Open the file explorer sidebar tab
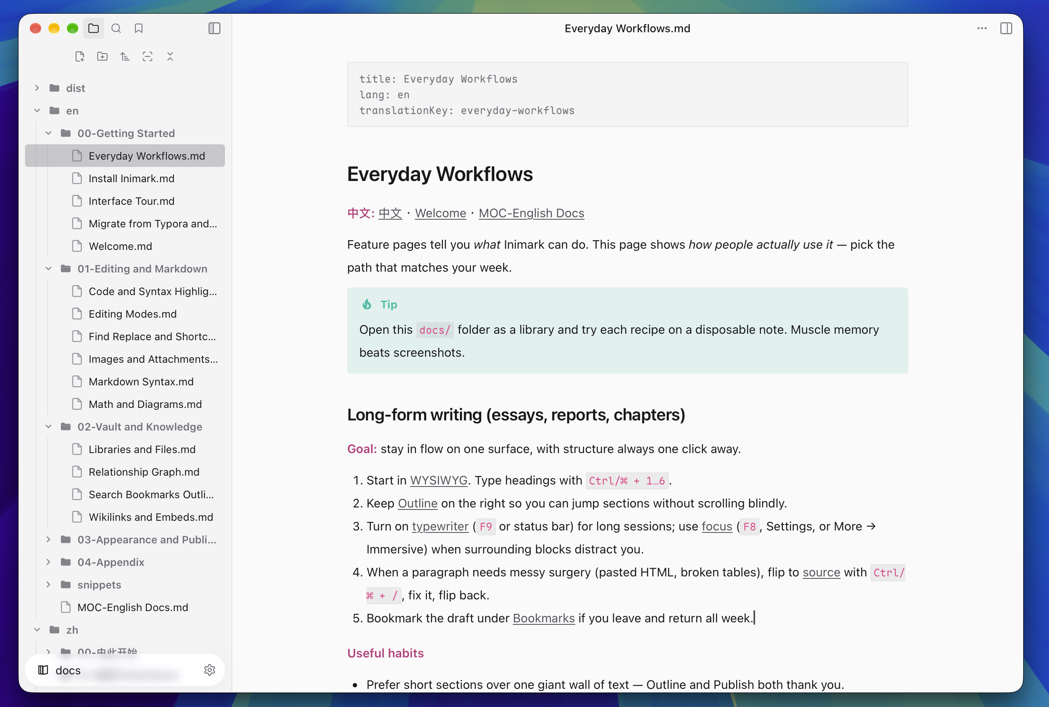The width and height of the screenshot is (1049, 707). [94, 28]
